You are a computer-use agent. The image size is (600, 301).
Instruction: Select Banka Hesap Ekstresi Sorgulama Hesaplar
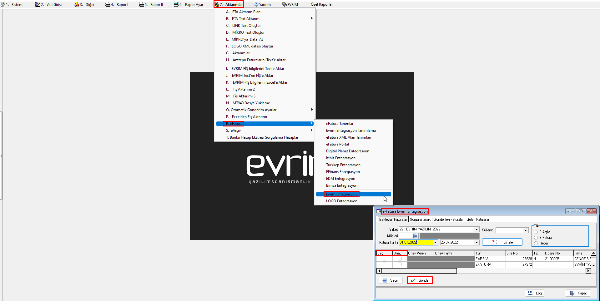pos(265,137)
